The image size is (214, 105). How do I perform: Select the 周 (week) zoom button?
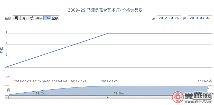point(16,18)
